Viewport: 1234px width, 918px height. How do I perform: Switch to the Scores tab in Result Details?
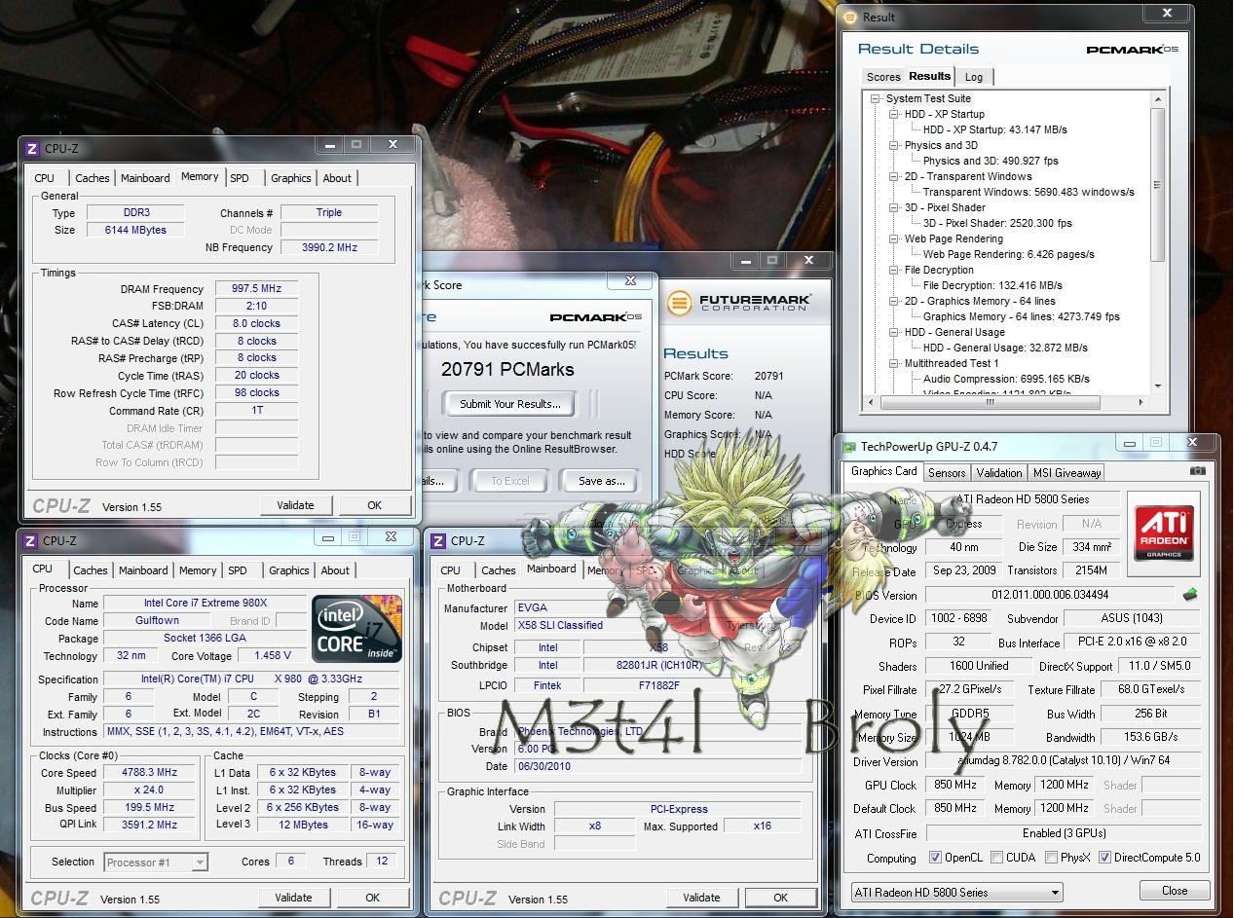click(x=883, y=77)
